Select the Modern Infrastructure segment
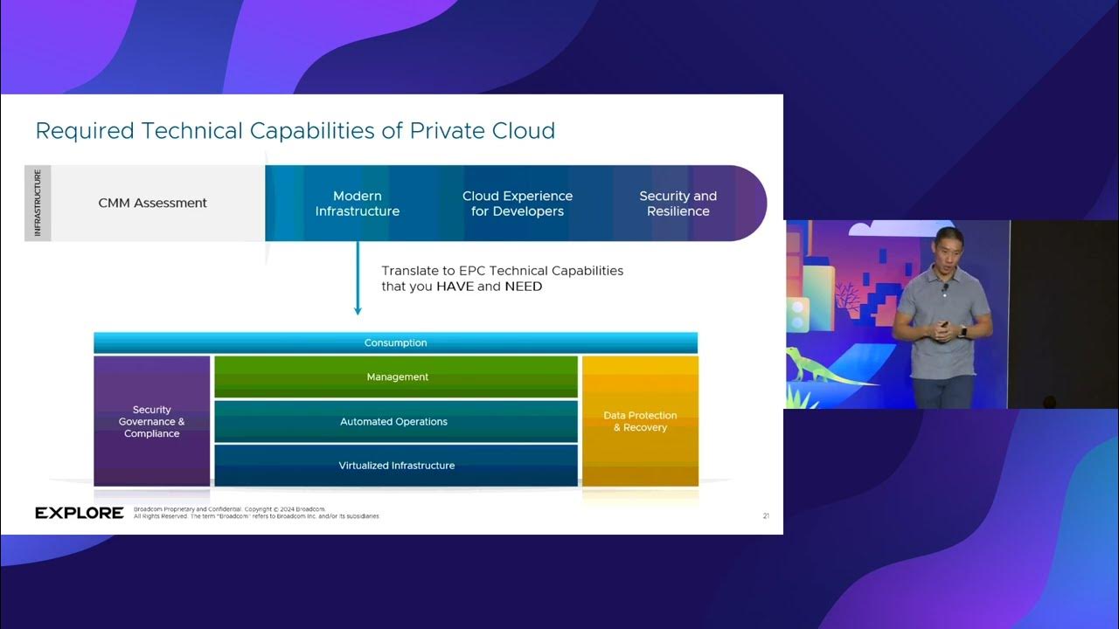Image resolution: width=1119 pixels, height=629 pixels. (358, 204)
